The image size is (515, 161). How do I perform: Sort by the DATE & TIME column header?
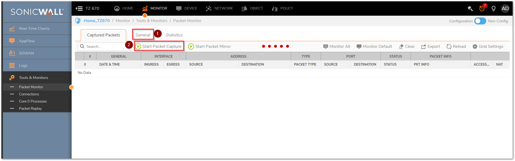click(x=109, y=64)
